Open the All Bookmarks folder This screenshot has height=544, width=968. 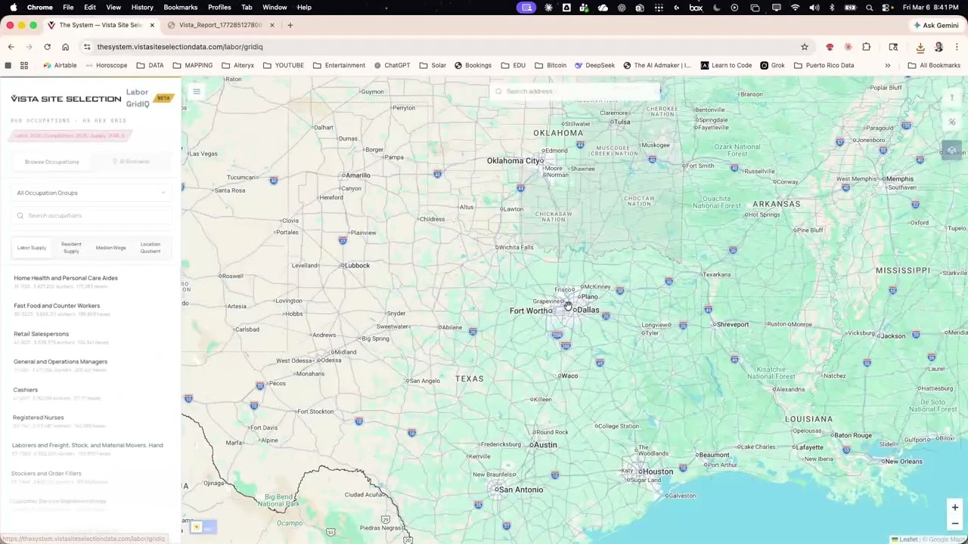coord(934,65)
